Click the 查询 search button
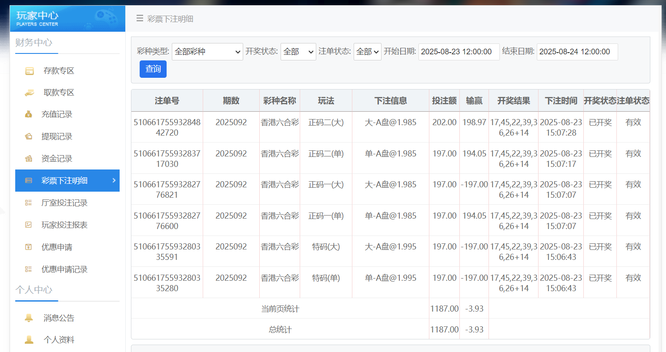 point(153,69)
